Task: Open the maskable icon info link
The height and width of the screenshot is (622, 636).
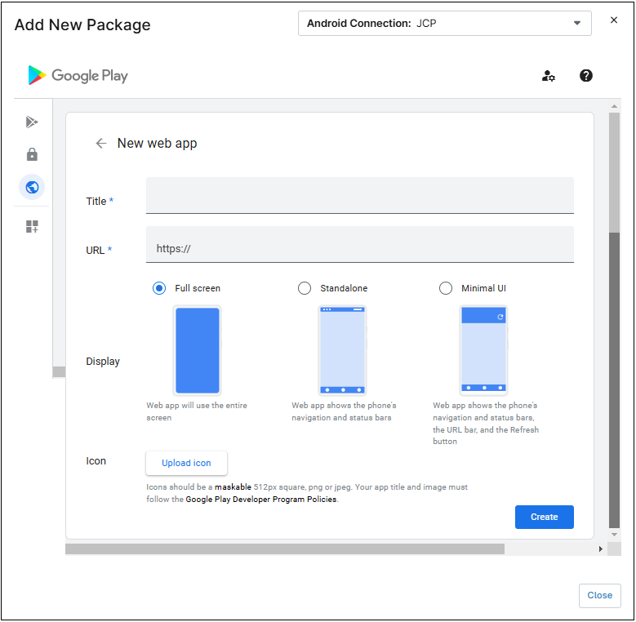Action: [233, 487]
